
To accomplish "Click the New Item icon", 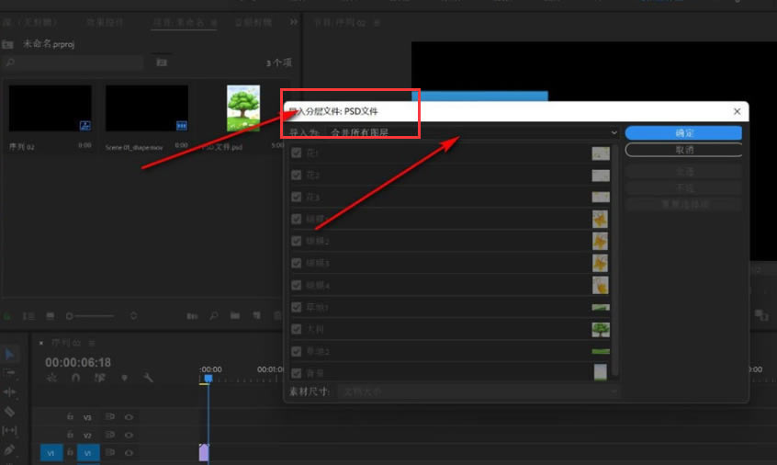I will (x=256, y=316).
